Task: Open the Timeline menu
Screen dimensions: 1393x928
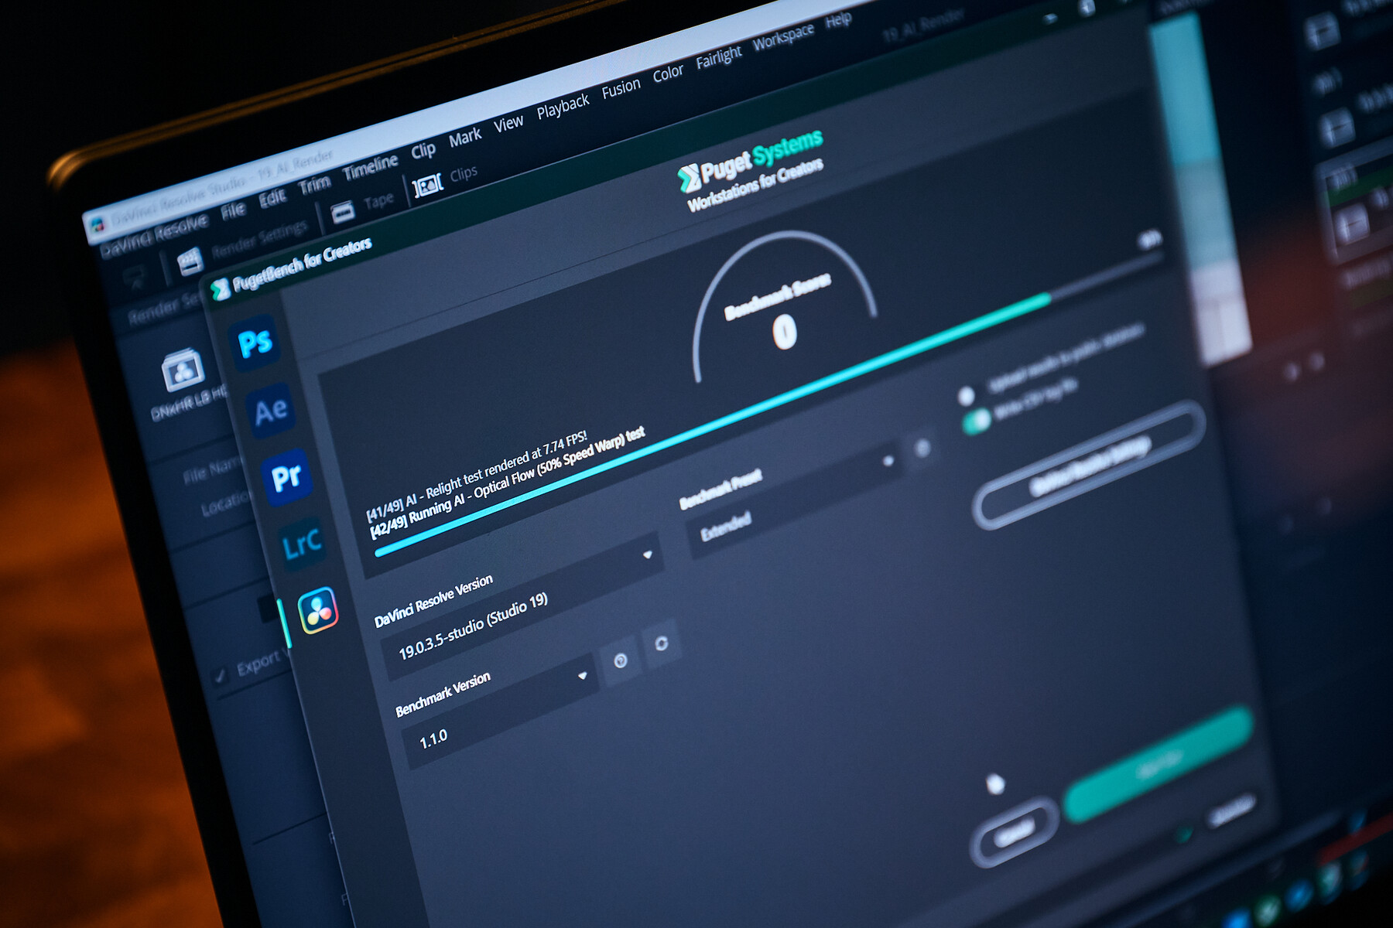Action: click(x=371, y=167)
